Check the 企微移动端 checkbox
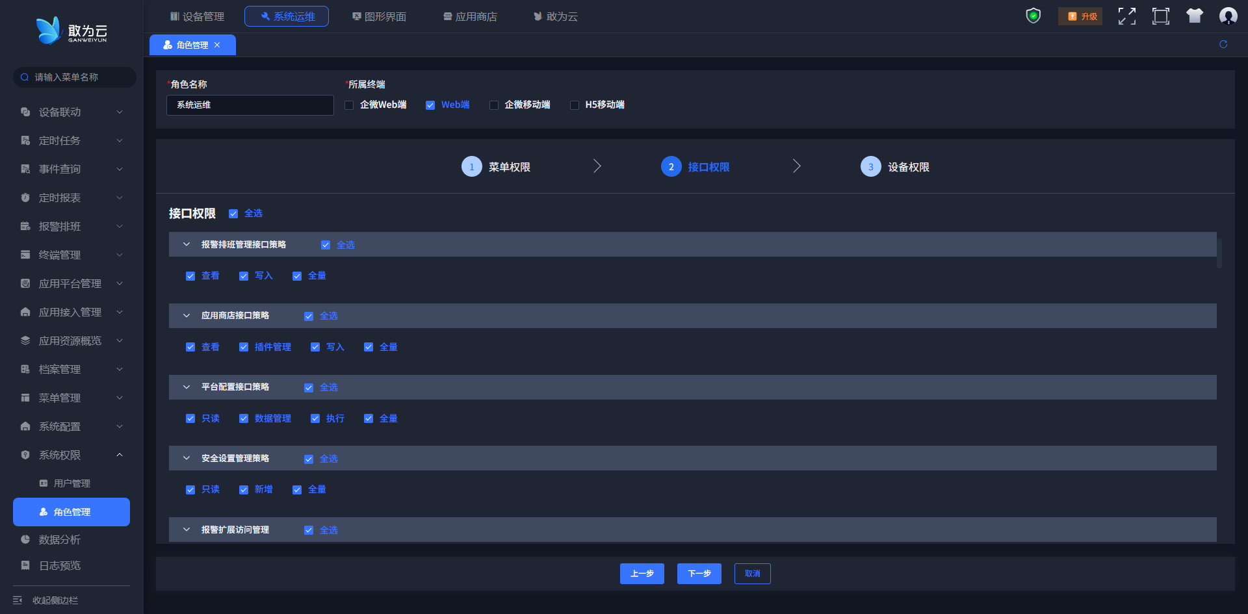 pos(494,105)
